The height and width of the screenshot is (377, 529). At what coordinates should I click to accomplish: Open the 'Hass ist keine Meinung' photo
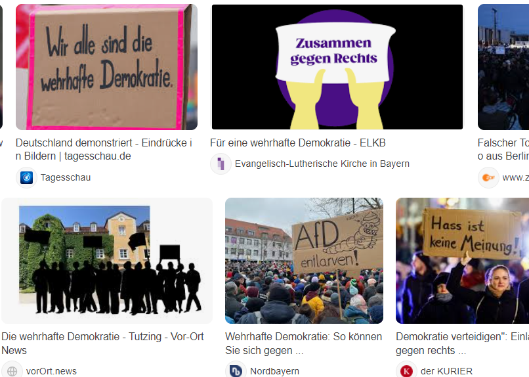coord(462,261)
